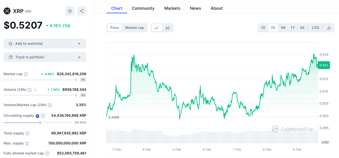Open Max. supply info icon
Screen dimensions: 339x158
click(x=27, y=143)
